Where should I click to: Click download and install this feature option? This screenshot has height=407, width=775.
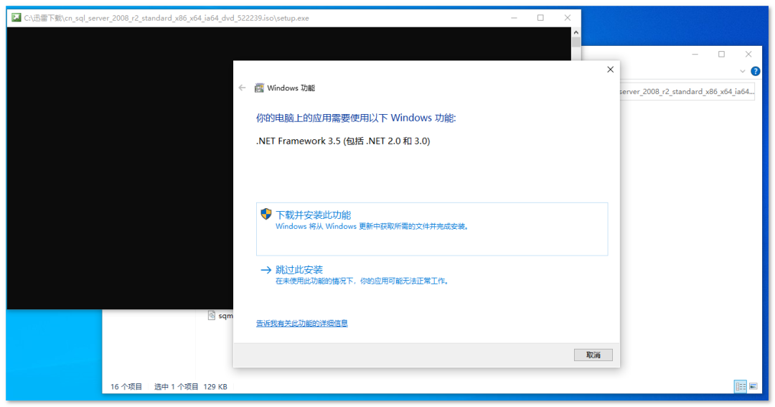[x=431, y=228]
